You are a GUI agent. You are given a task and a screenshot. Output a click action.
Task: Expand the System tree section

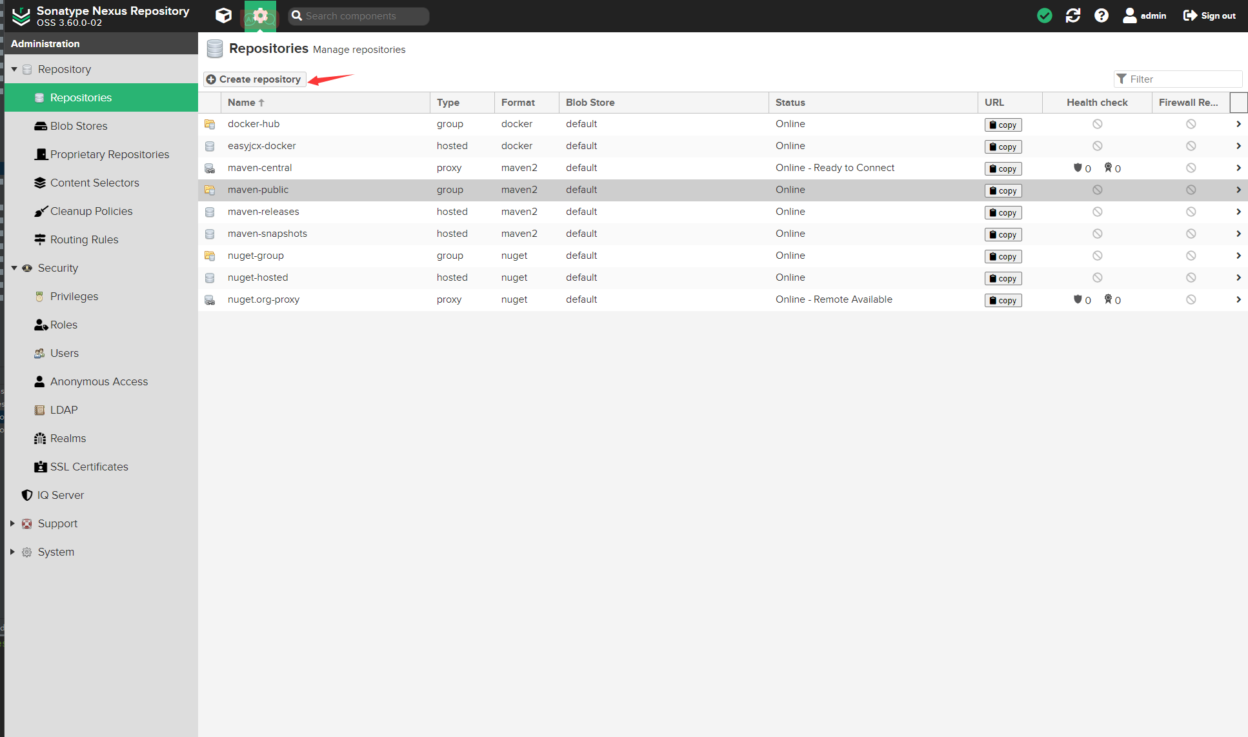click(x=12, y=552)
